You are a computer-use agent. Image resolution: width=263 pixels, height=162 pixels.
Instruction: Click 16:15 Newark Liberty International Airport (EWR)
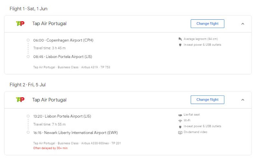coord(76,133)
